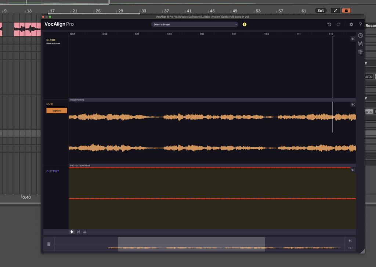Viewport: 376px width, 267px height.
Task: Click the Set button in DAW
Action: (x=321, y=11)
